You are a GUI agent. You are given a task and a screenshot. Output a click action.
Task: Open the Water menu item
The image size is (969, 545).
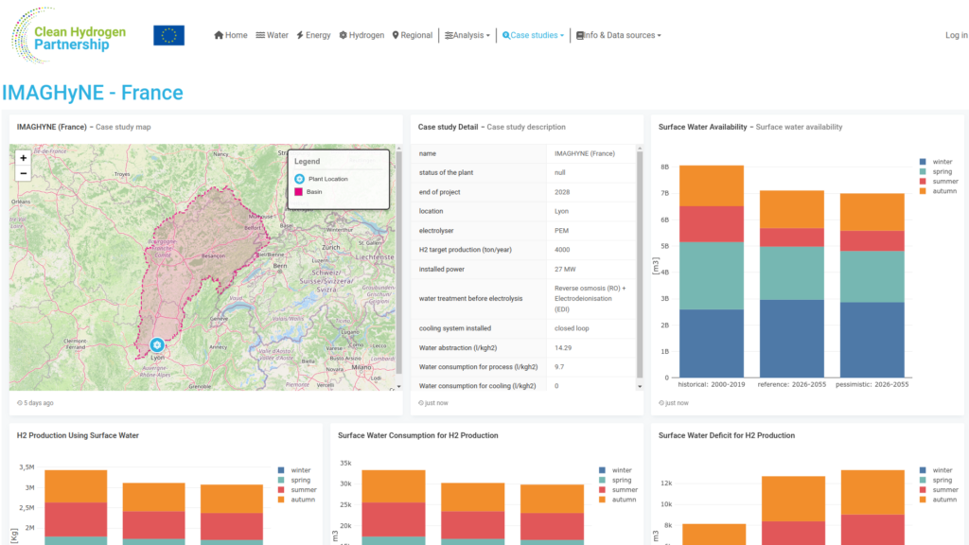pyautogui.click(x=272, y=35)
